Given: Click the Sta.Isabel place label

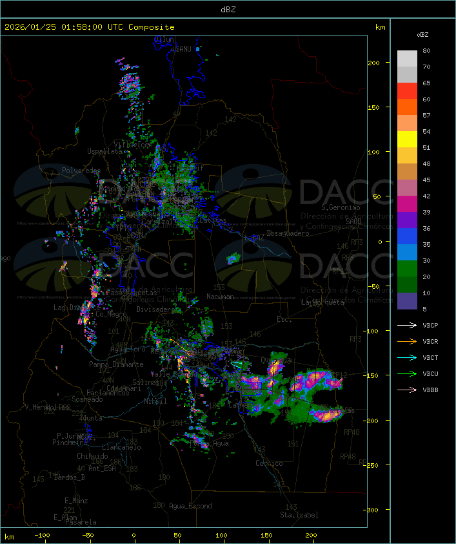Looking at the screenshot, I should [299, 515].
